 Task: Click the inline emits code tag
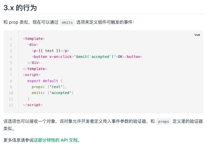point(67,22)
